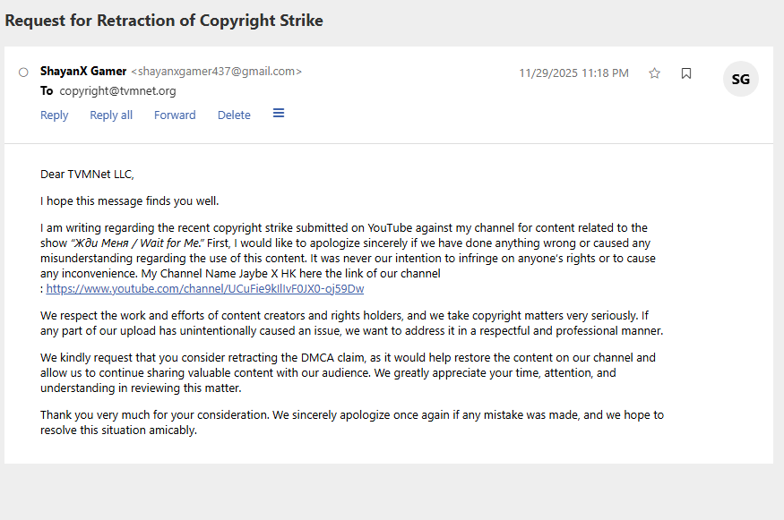The image size is (784, 520).
Task: Click sender name ShayanX Gamer
Action: [x=83, y=72]
